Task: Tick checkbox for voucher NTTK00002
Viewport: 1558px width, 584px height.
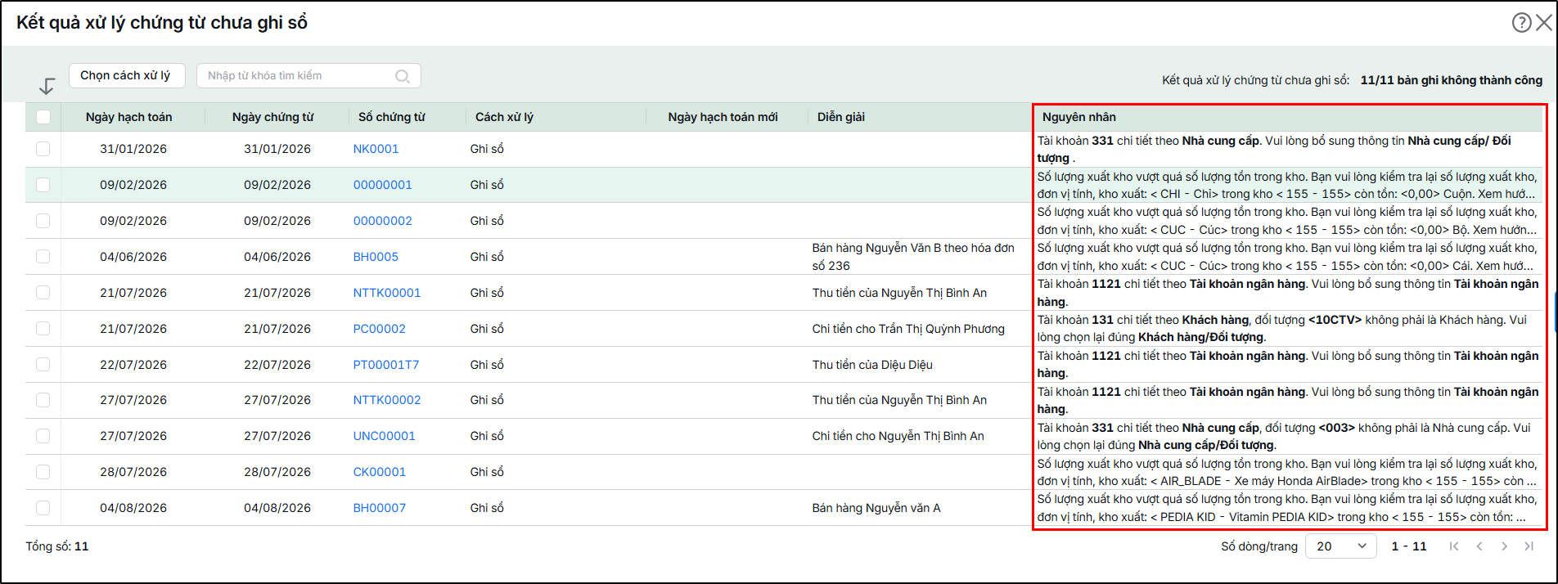Action: [43, 400]
